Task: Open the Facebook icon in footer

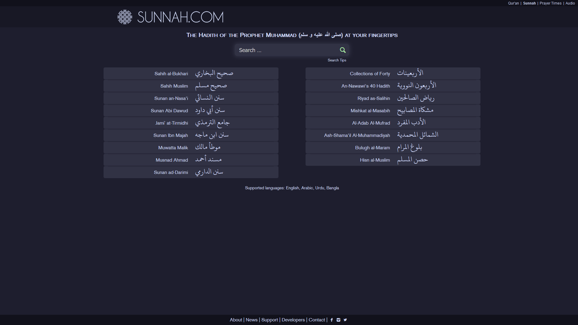Action: [x=331, y=320]
